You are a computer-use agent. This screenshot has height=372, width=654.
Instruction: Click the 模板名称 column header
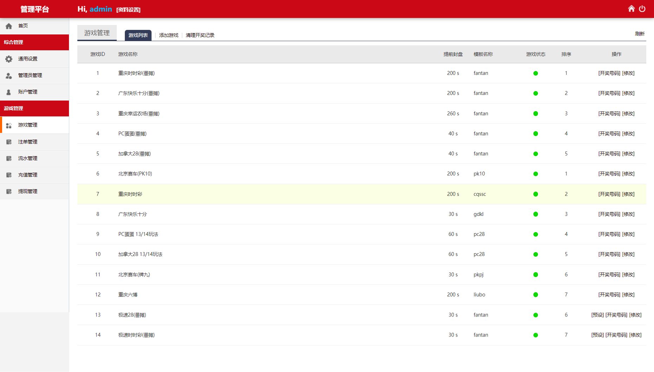(483, 54)
